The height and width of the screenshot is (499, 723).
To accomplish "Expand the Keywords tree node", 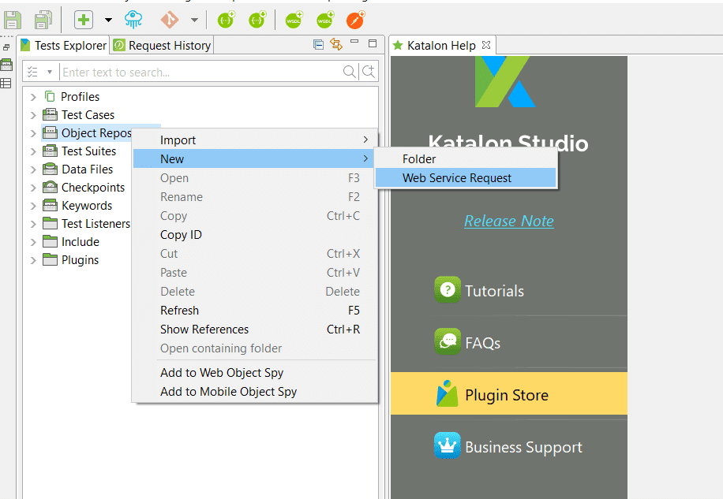I will pos(33,205).
